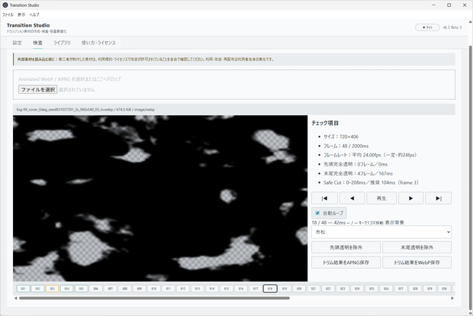Screen dimensions: 473x316
Task: Click the timeline scroll right arrow
Action: pyautogui.click(x=452, y=298)
